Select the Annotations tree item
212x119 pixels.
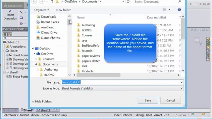click(16, 47)
